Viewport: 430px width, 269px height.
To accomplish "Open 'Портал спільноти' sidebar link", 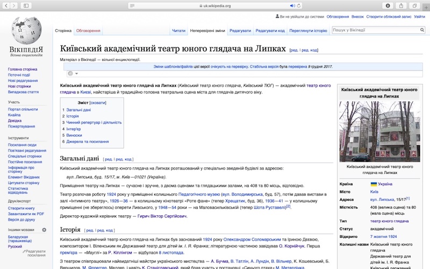I will (23, 109).
